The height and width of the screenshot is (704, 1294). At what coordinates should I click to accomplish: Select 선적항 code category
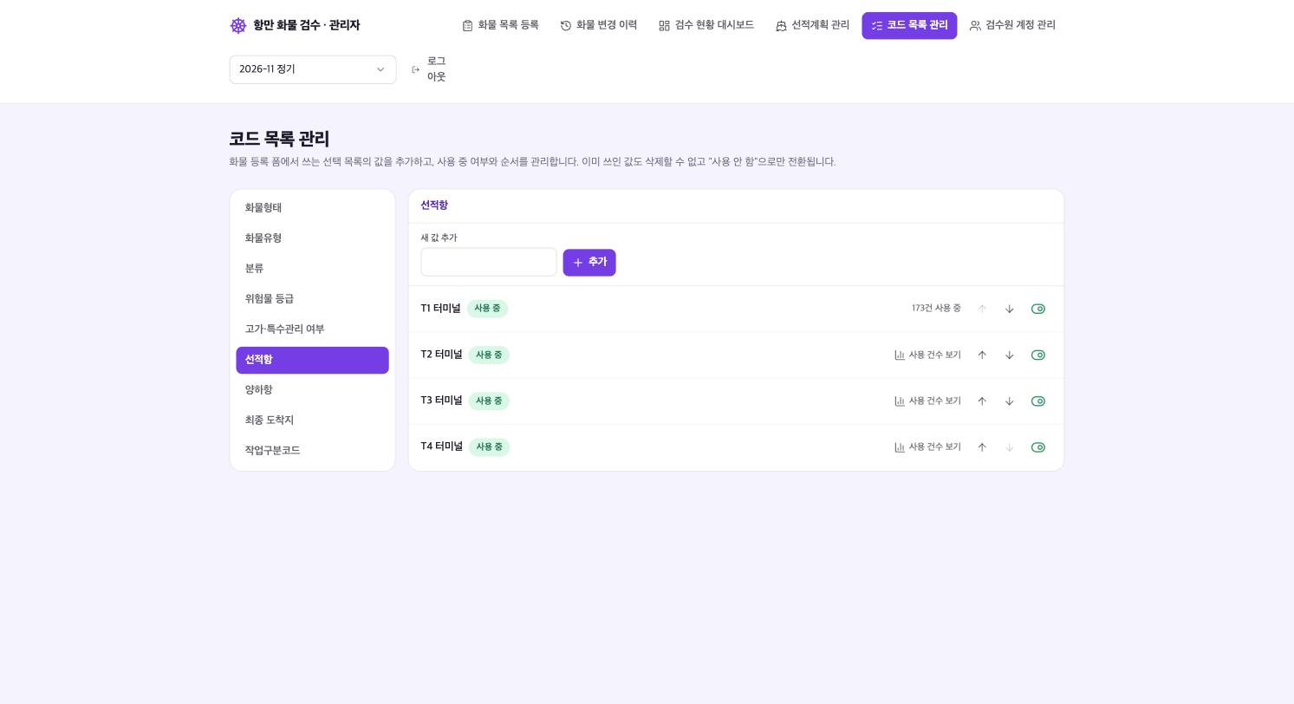[313, 360]
